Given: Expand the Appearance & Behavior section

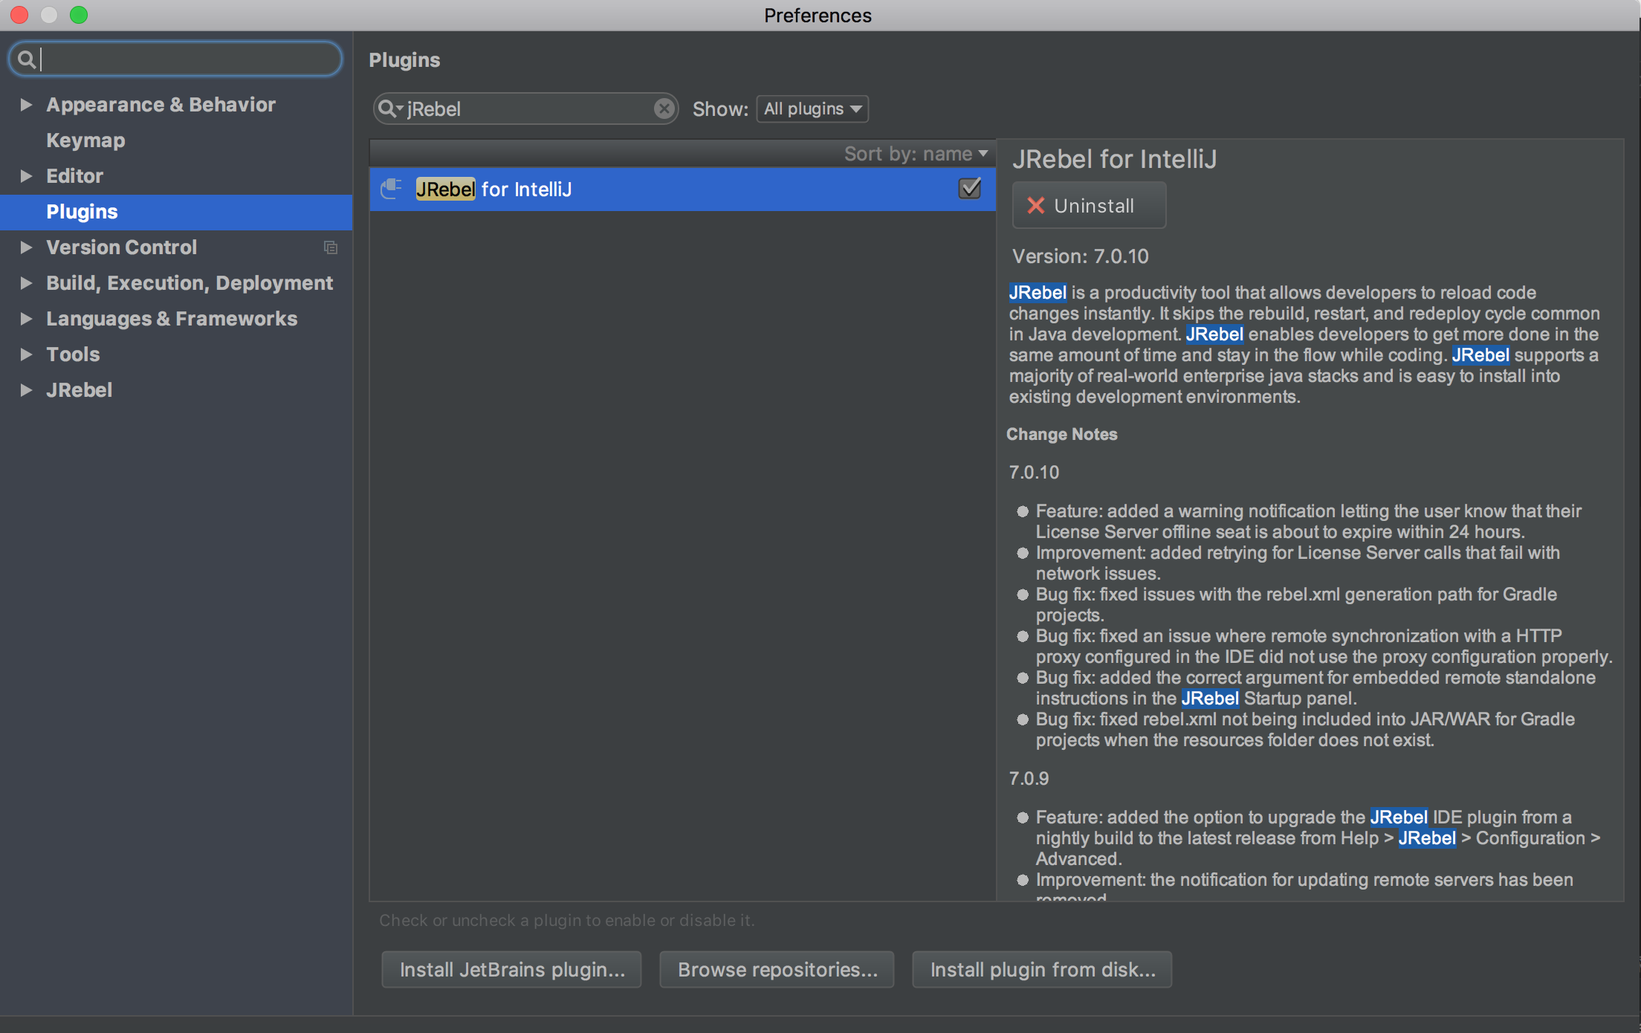Looking at the screenshot, I should point(26,104).
